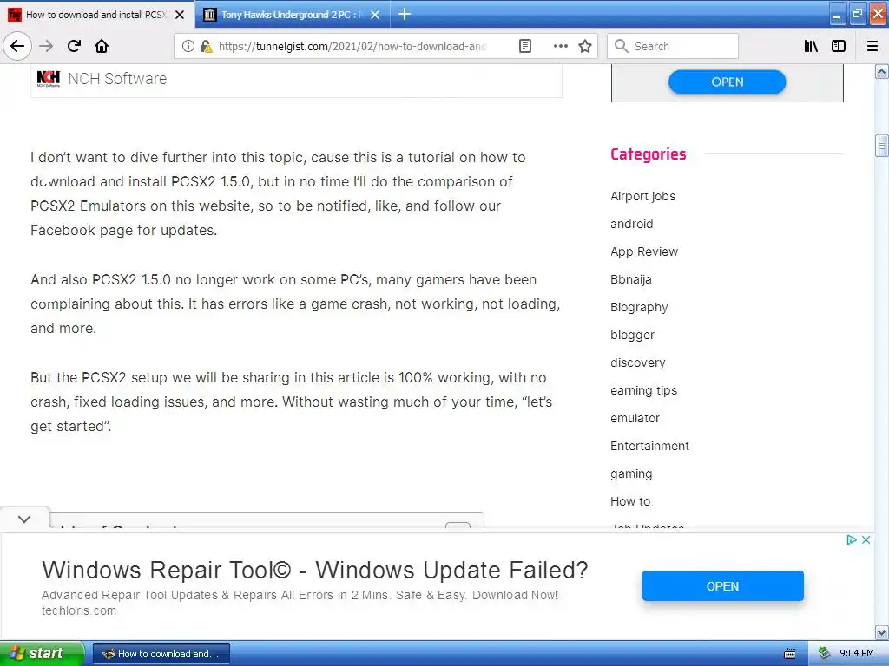Open the How to category

630,501
